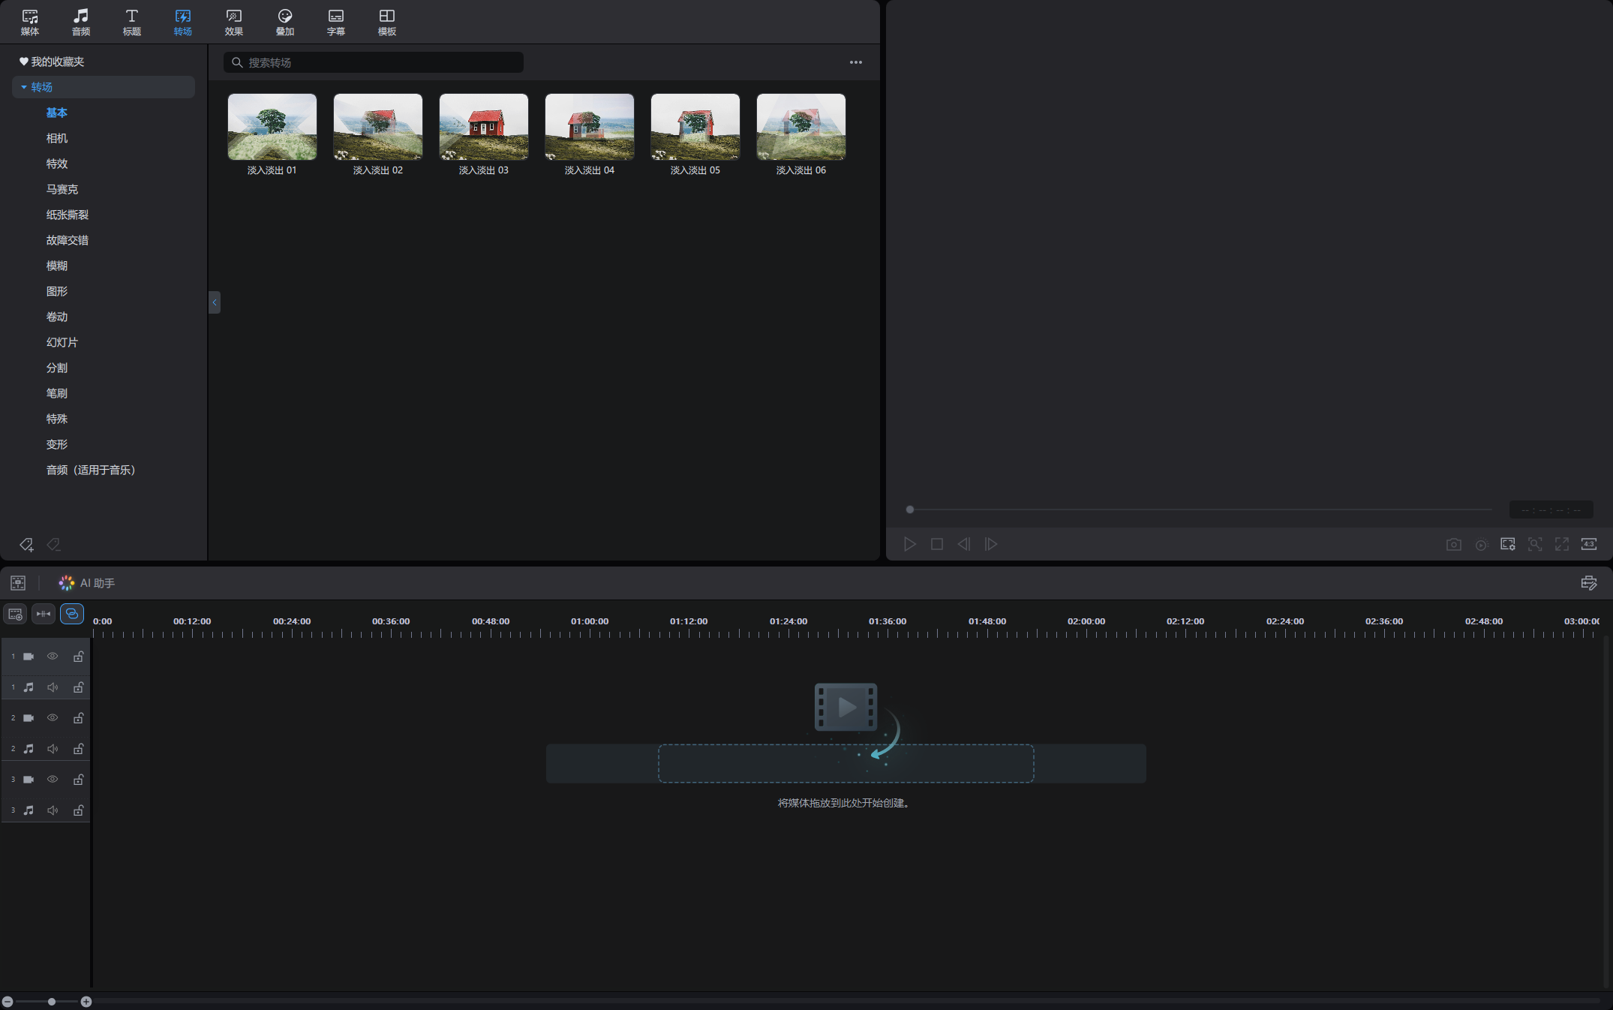Switch to the 媒体 tab
This screenshot has height=1010, width=1613.
30,23
